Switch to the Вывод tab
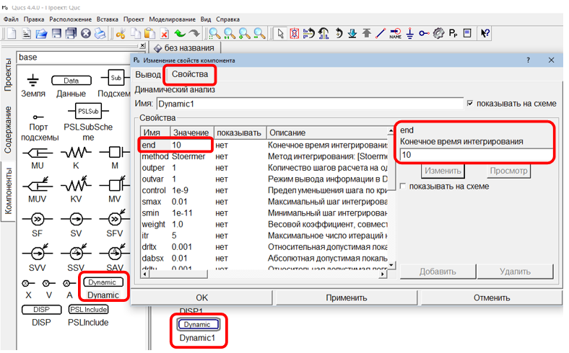The width and height of the screenshot is (569, 353). (148, 75)
